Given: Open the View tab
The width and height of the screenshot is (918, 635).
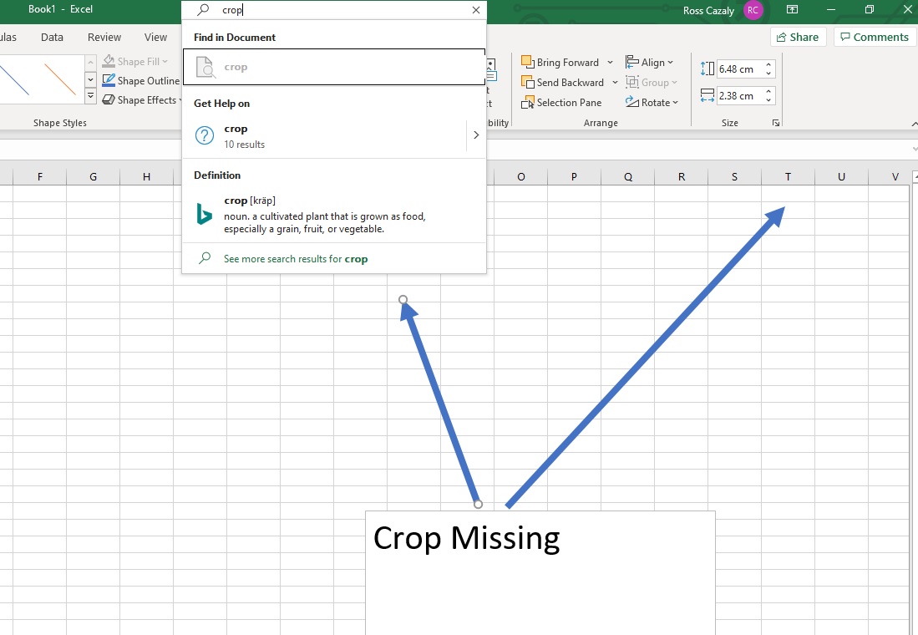Looking at the screenshot, I should (x=155, y=37).
